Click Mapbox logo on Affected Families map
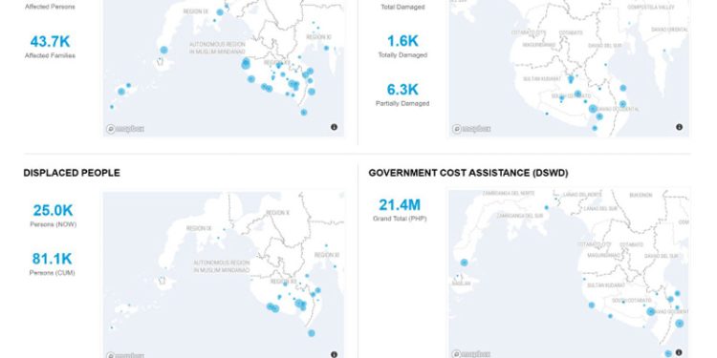Image resolution: width=717 pixels, height=358 pixels. pos(125,129)
